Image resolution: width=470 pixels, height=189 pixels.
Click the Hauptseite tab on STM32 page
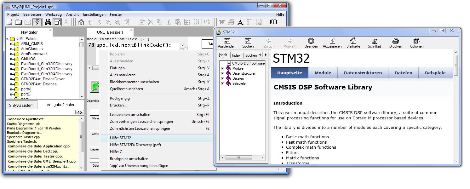pyautogui.click(x=289, y=73)
